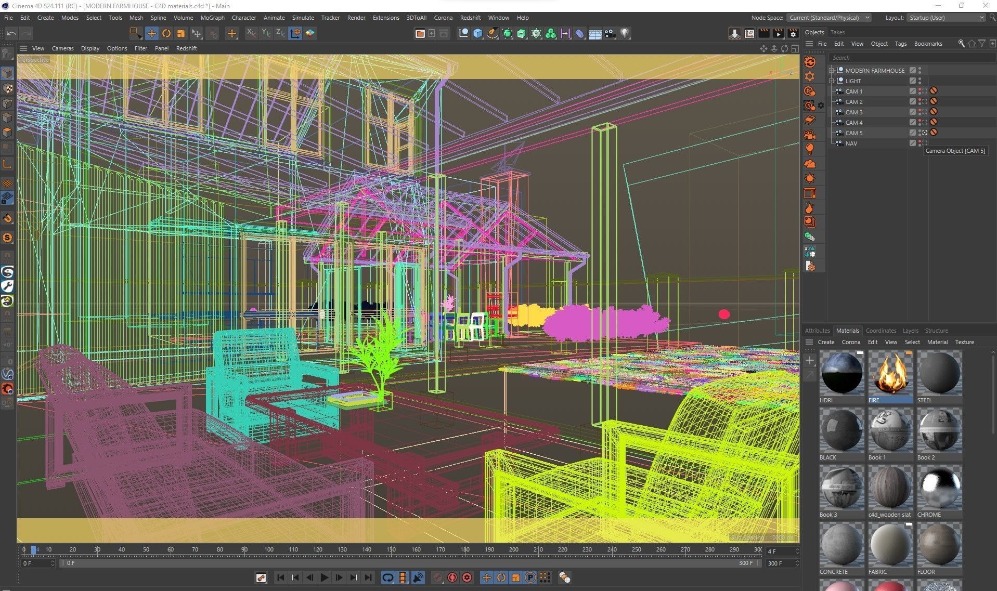Open the MoGraph menu

click(x=212, y=18)
